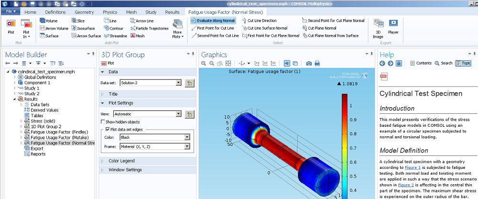The image size is (478, 199).
Task: Go back in Help panel
Action: (x=382, y=63)
